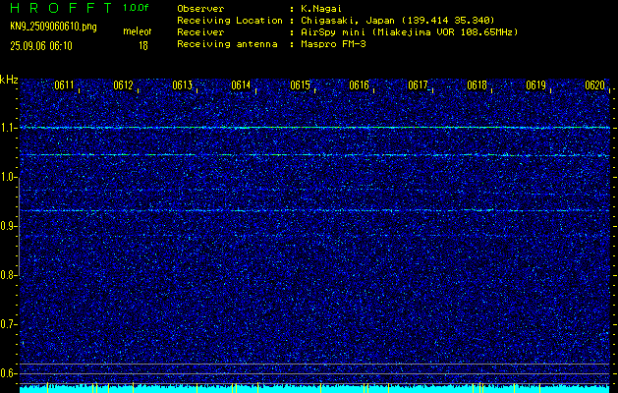Click the 0615 time marker

click(301, 84)
